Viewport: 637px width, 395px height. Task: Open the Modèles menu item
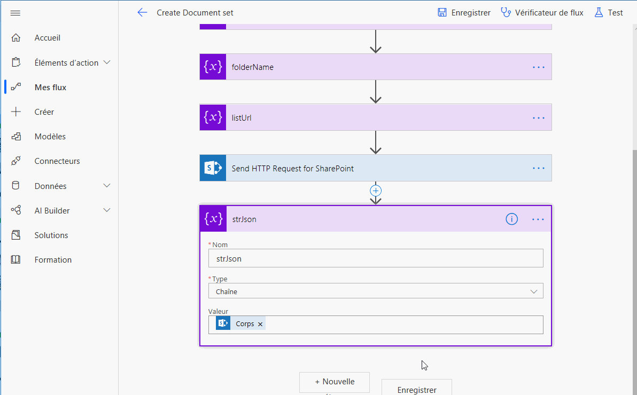coord(50,137)
